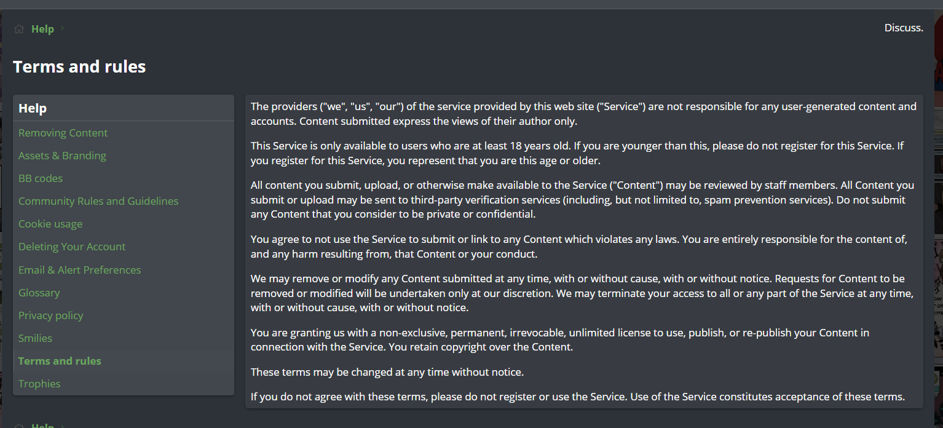Viewport: 943px width, 428px height.
Task: Click the Help sidebar heading
Action: coord(33,108)
